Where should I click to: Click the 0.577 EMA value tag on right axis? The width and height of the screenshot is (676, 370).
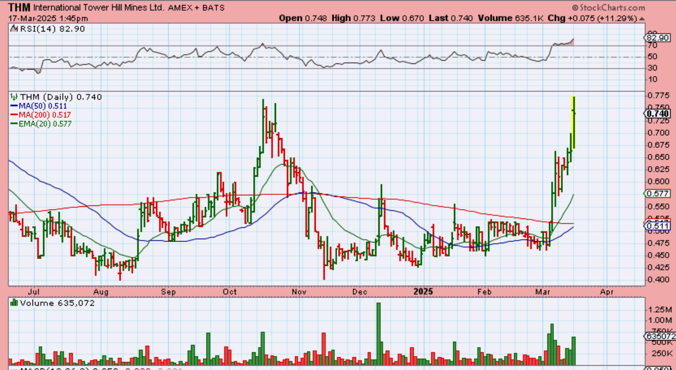pos(658,194)
